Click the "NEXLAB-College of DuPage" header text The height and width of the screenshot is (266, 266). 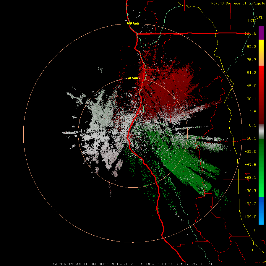pyautogui.click(x=236, y=3)
